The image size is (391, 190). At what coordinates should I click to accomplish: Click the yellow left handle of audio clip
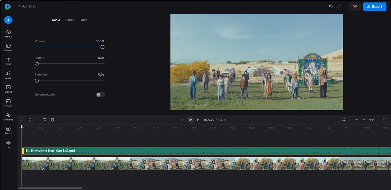coord(23,151)
